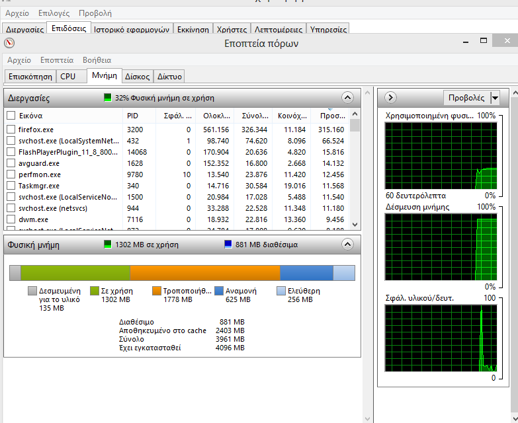Hide the graphs pane with arrow button
The image size is (518, 423).
(390, 98)
